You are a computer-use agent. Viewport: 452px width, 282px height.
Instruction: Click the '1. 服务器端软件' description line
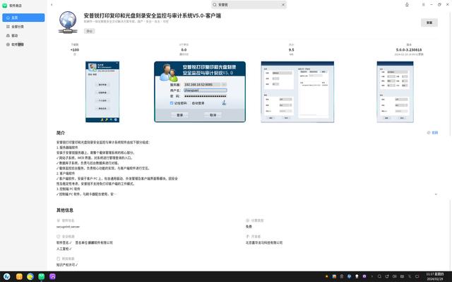(67, 147)
